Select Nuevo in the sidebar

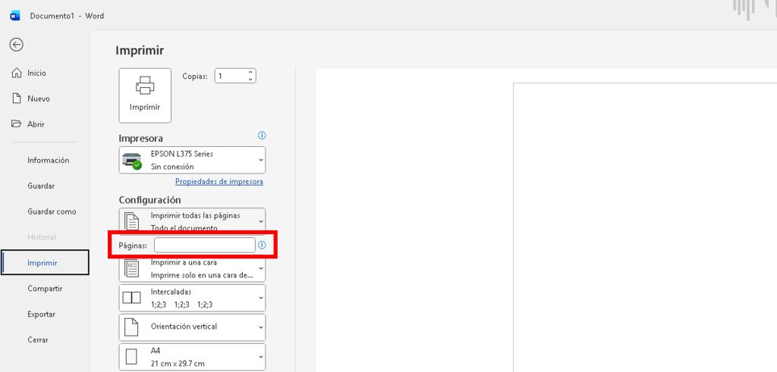pos(38,98)
